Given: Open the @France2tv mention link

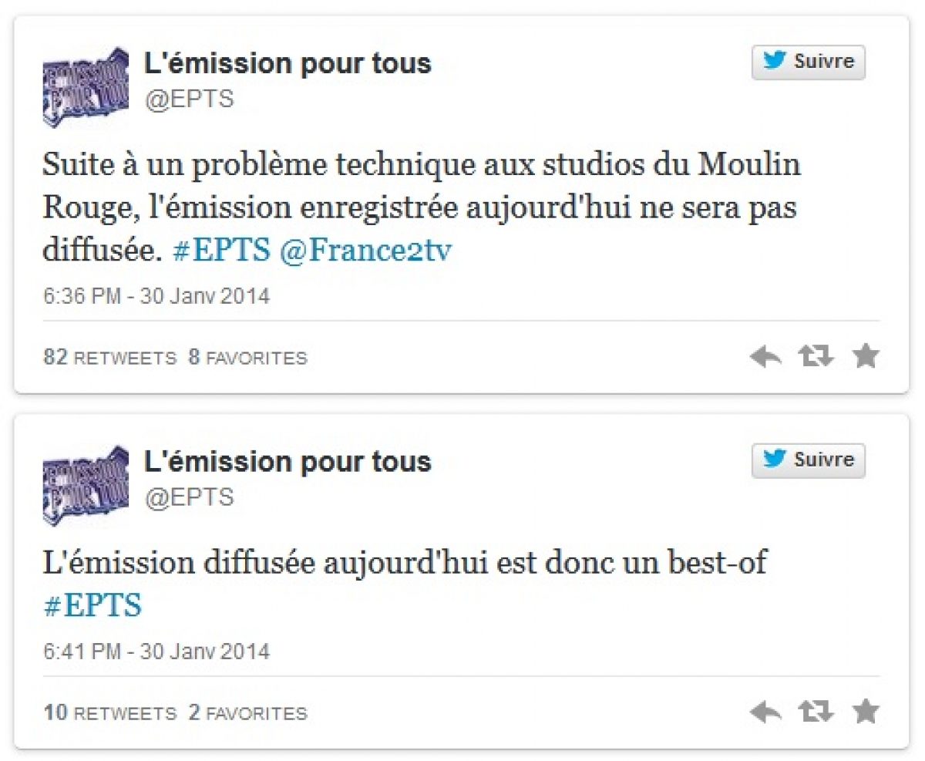Looking at the screenshot, I should click(x=365, y=253).
